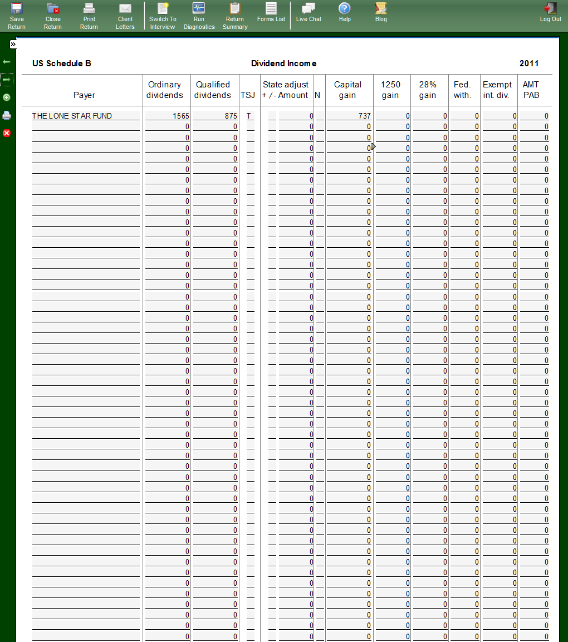Image resolution: width=568 pixels, height=642 pixels.
Task: Run Diagnostics on the return
Action: (199, 16)
